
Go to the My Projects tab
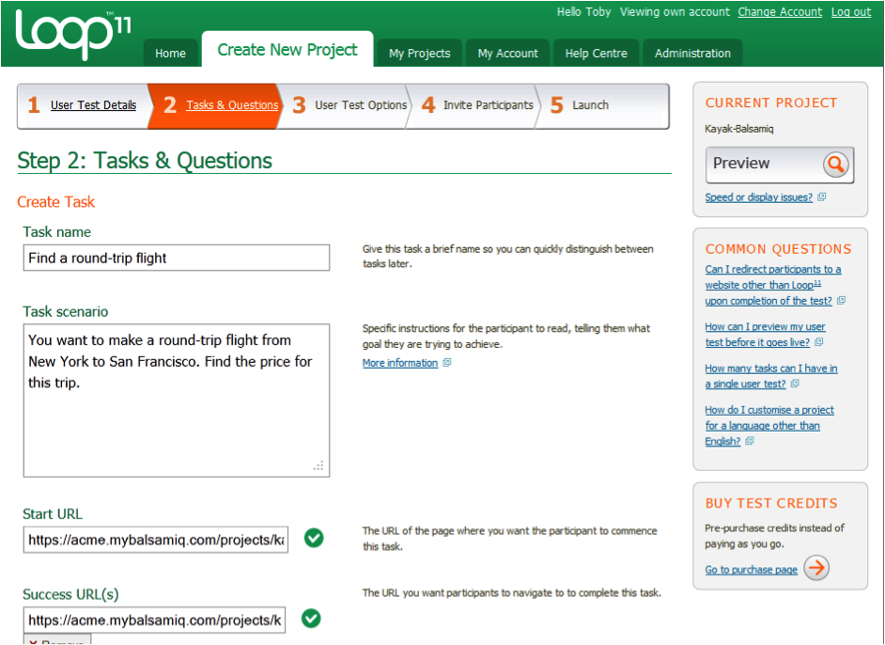(x=419, y=53)
